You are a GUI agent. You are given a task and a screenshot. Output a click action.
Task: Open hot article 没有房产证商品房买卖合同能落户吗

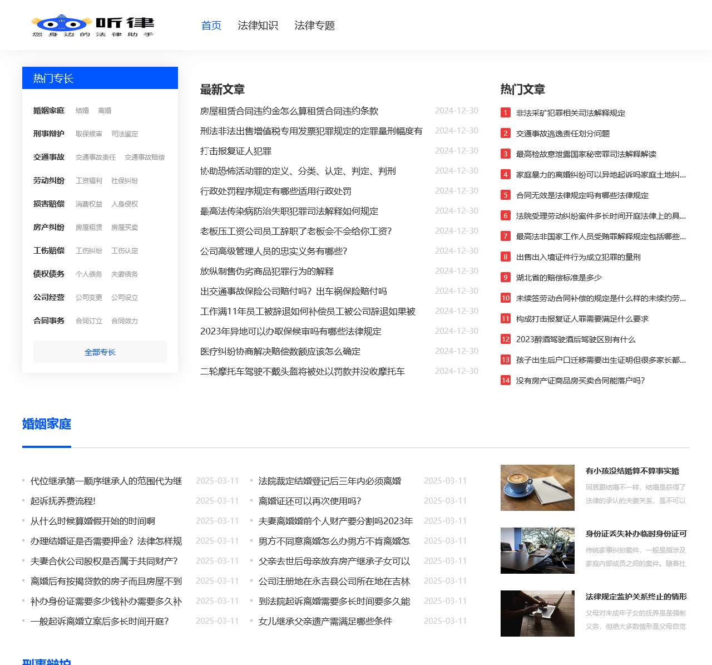(581, 381)
